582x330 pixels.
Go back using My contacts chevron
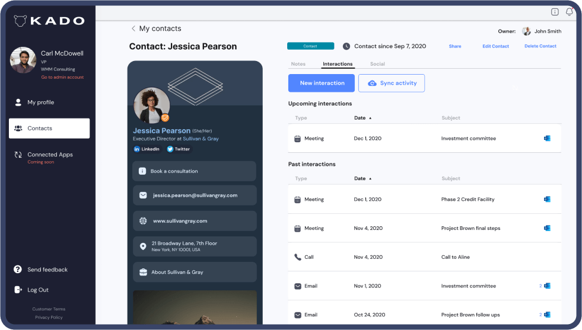point(133,28)
